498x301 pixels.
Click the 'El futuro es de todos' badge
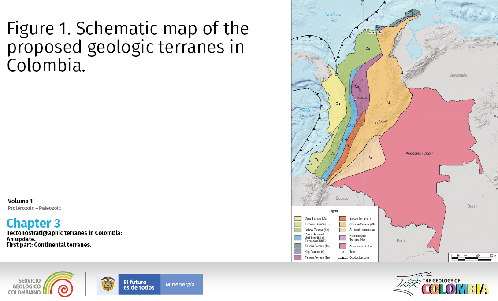(139, 284)
